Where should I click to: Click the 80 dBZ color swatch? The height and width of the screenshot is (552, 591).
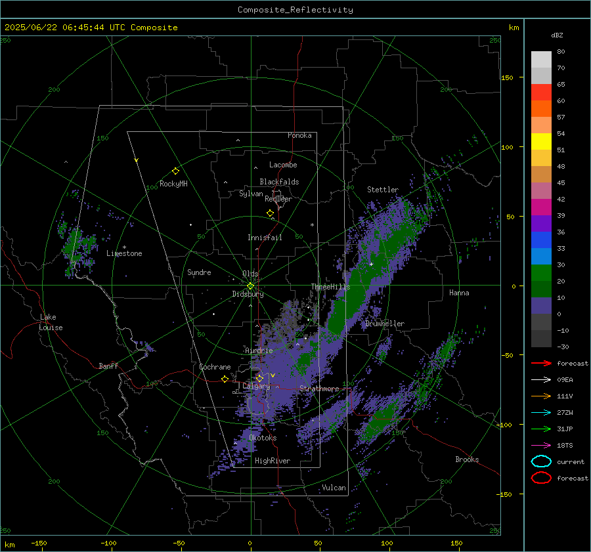click(541, 59)
